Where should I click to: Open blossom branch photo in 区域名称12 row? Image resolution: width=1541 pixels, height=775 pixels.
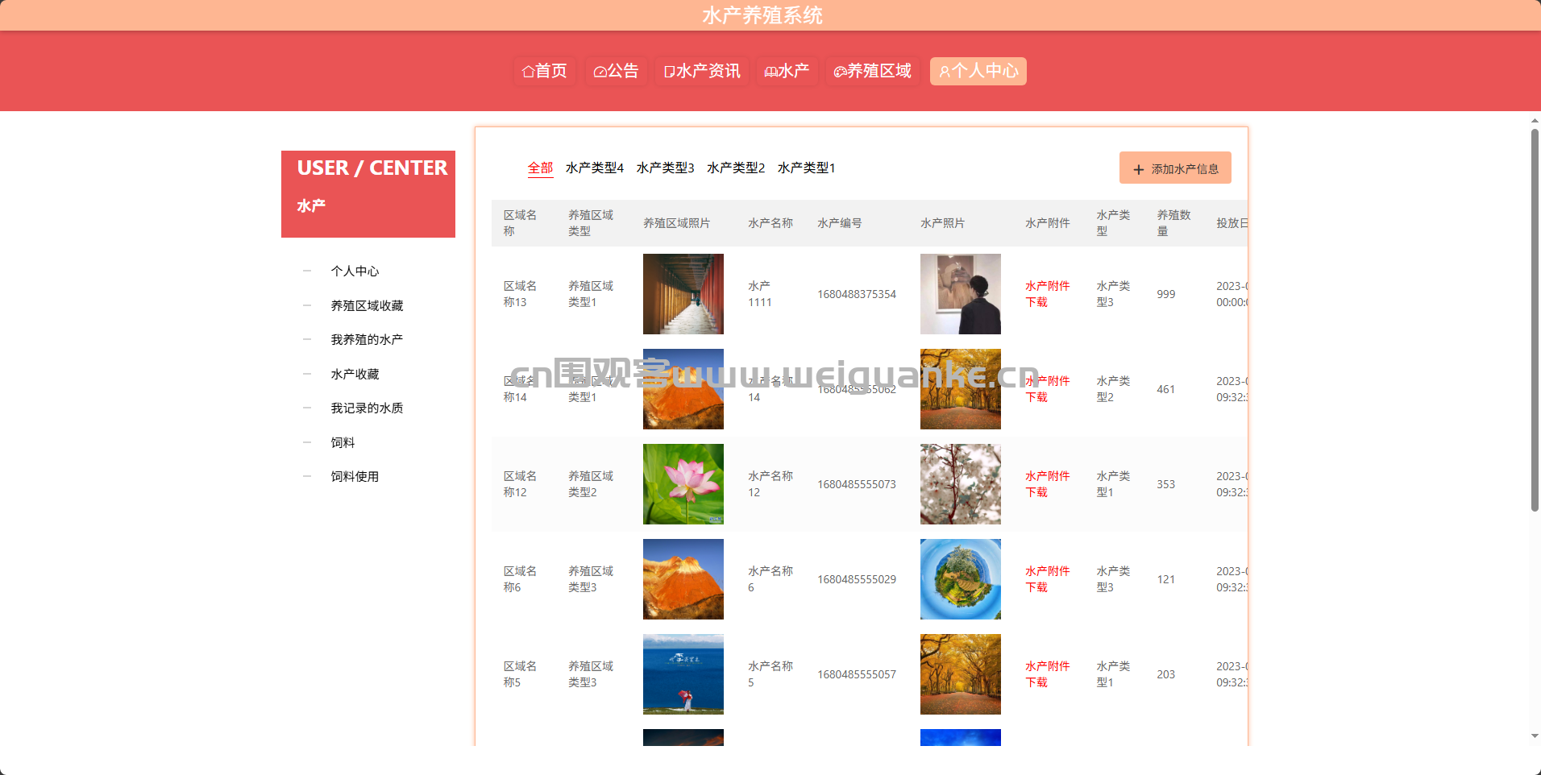pos(961,484)
